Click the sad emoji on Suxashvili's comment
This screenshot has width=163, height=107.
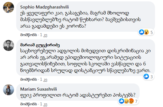tap(126, 101)
